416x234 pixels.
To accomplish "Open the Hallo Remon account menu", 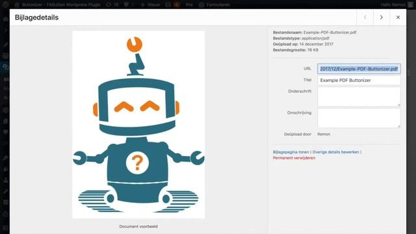I will click(x=396, y=5).
